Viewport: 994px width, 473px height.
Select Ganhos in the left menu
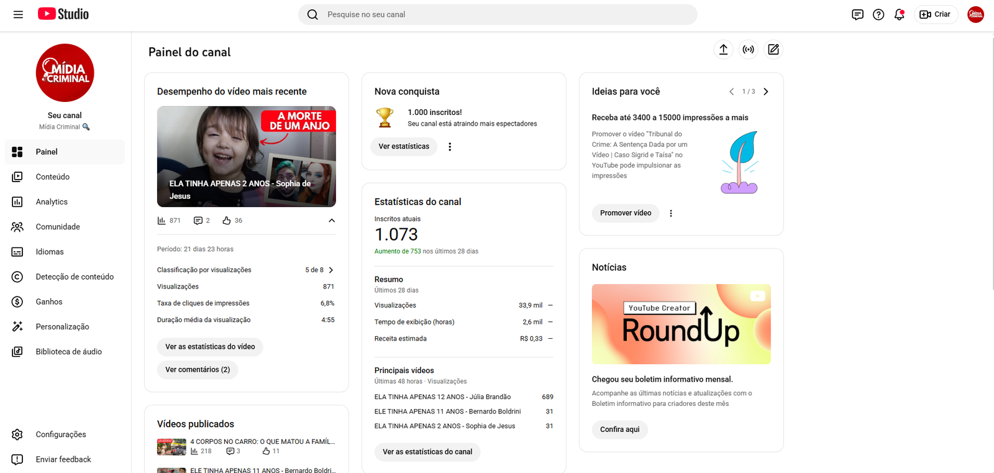pyautogui.click(x=49, y=302)
